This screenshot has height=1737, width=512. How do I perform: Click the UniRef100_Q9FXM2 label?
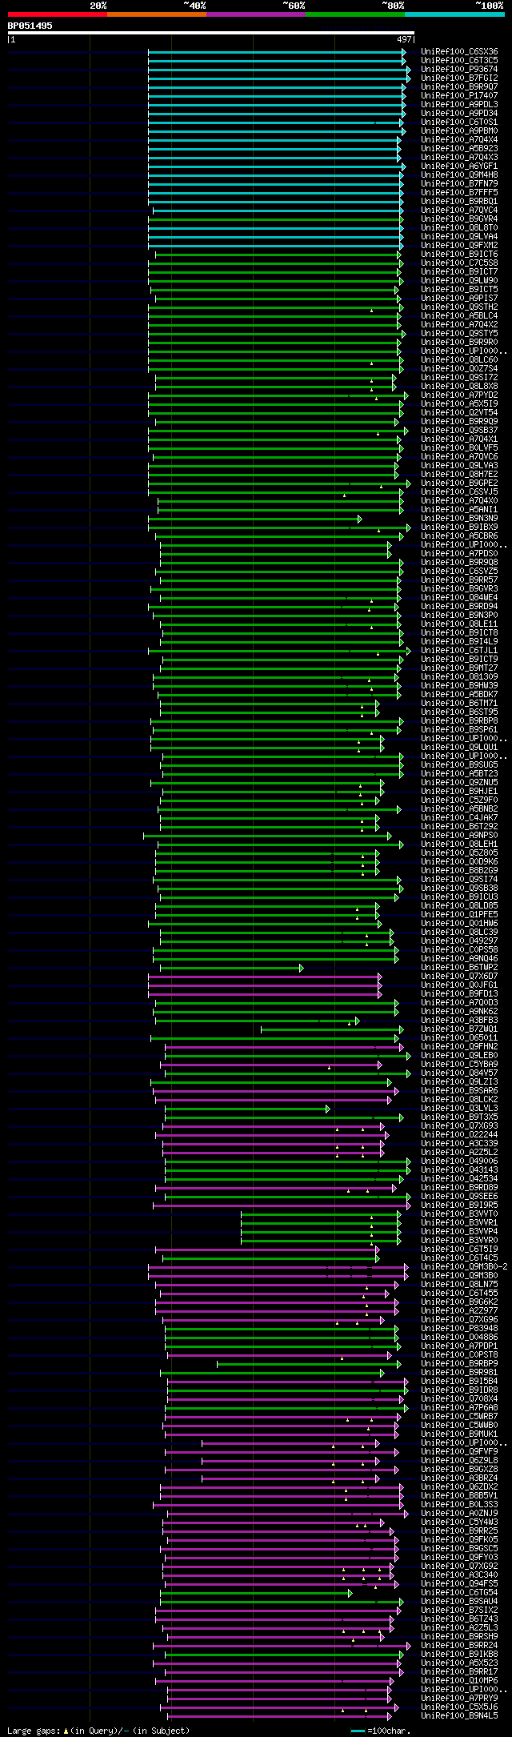pyautogui.click(x=459, y=246)
